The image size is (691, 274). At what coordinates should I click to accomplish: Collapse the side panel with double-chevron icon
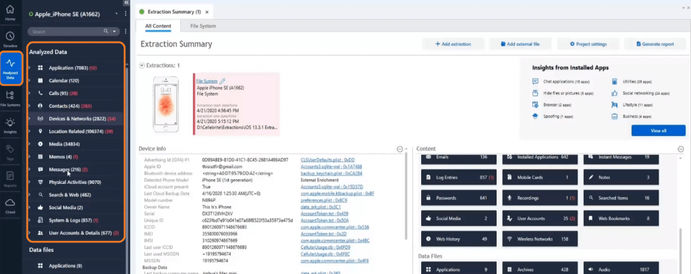point(126,3)
